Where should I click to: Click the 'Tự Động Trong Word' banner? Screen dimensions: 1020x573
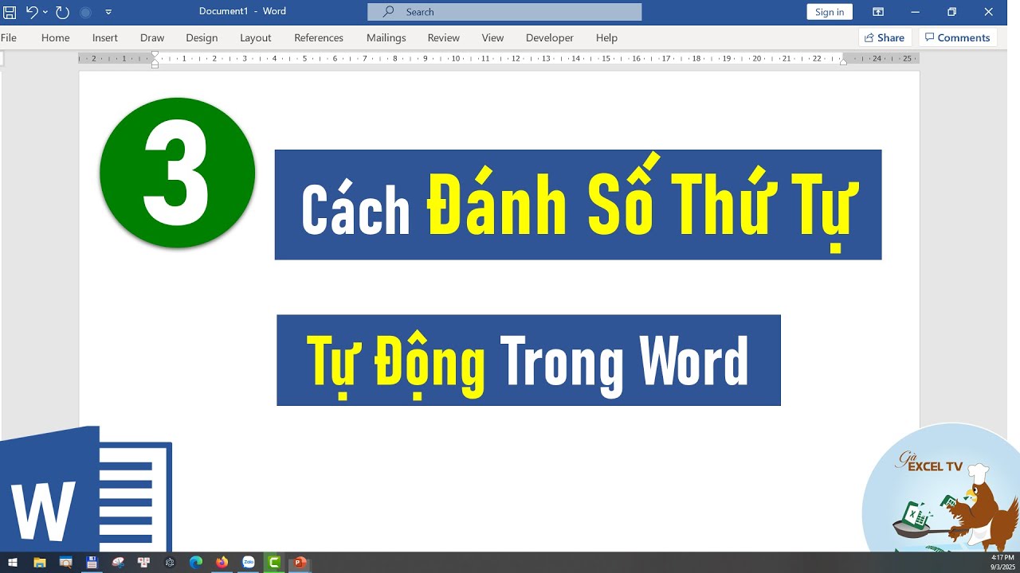pyautogui.click(x=528, y=360)
